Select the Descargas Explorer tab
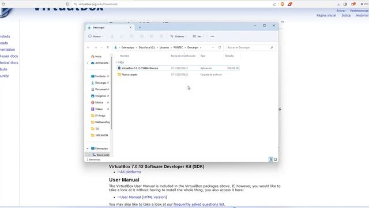The width and height of the screenshot is (369, 208). pos(110,28)
